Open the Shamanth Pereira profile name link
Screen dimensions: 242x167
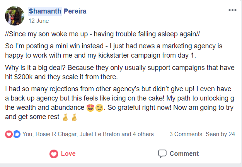pos(57,11)
